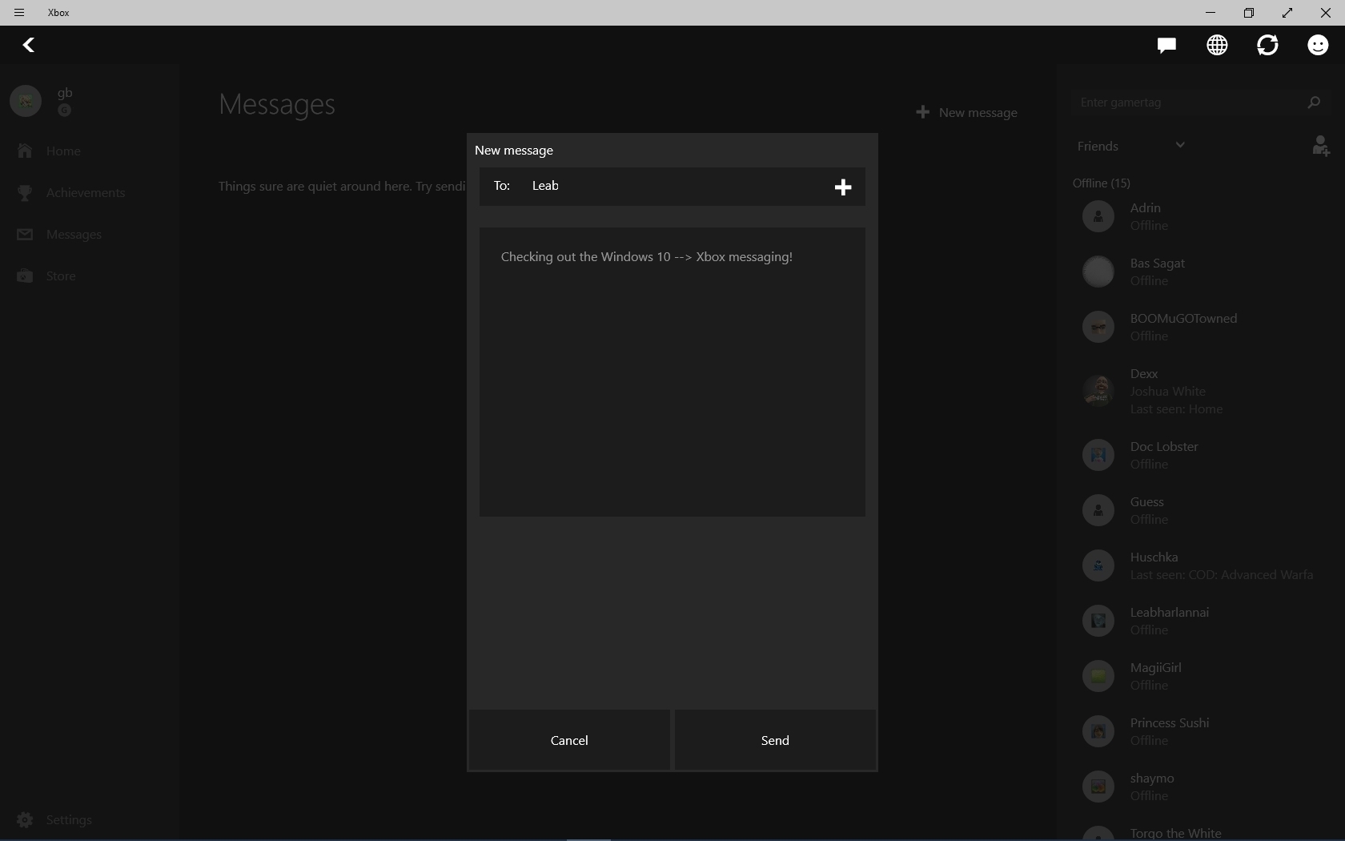Click Dexx's avatar picture
The width and height of the screenshot is (1345, 841).
(x=1098, y=391)
